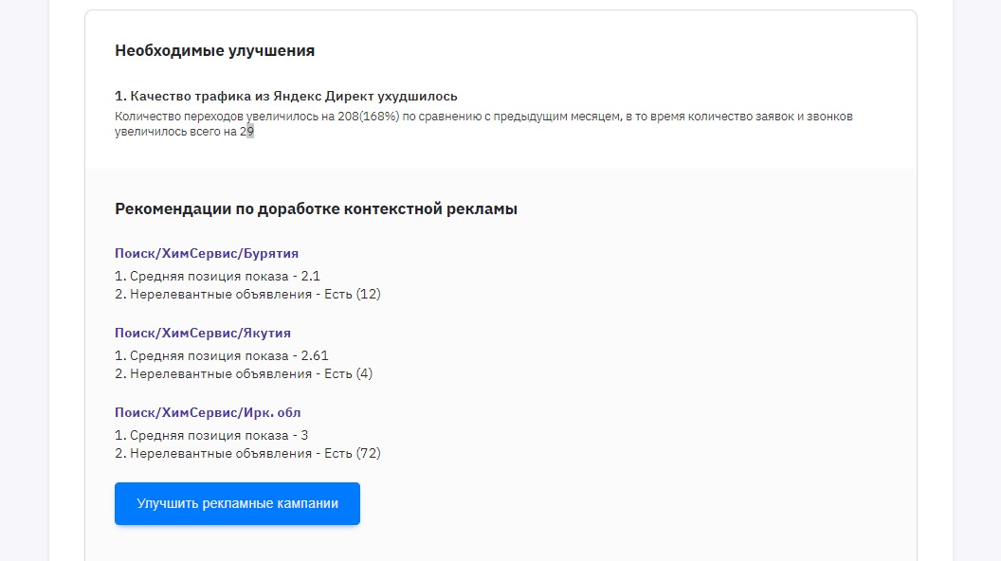This screenshot has width=1001, height=561.
Task: Open the Поиск/ХимСервис/Якутия campaign link
Action: pyautogui.click(x=203, y=334)
